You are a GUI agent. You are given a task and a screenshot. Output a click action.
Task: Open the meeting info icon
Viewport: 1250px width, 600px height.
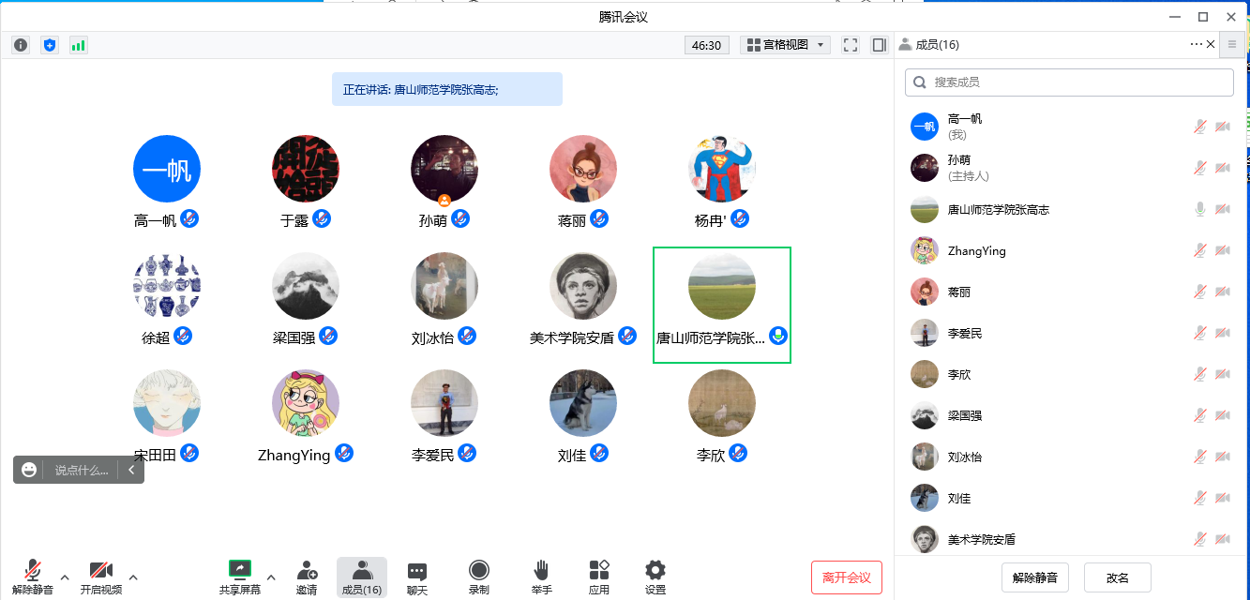click(21, 45)
